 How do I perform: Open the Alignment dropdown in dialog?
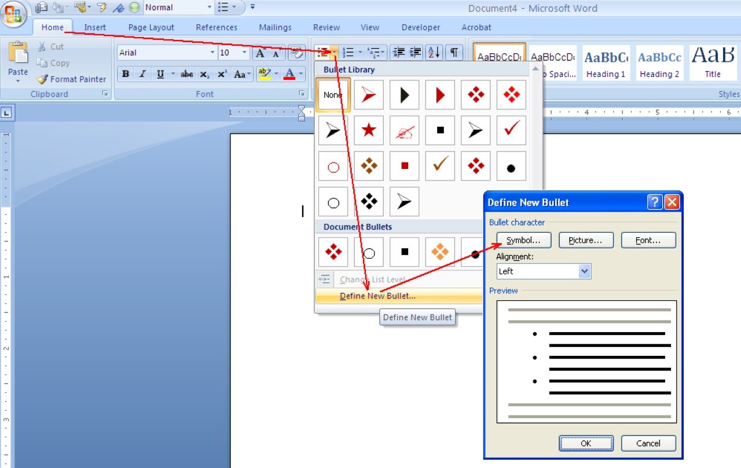point(584,271)
